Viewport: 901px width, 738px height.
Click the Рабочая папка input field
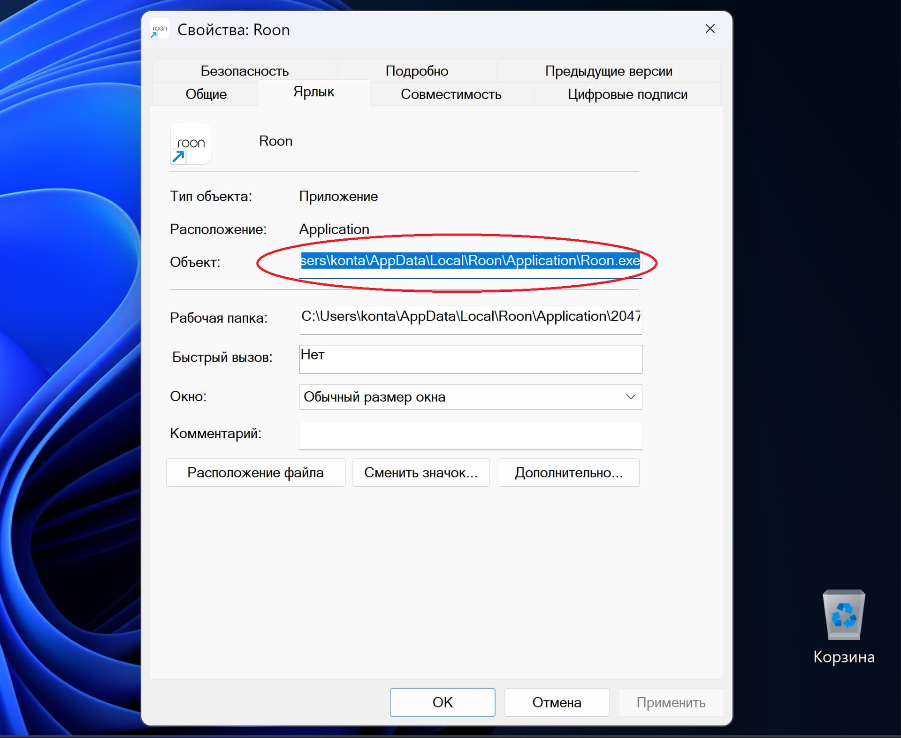470,320
